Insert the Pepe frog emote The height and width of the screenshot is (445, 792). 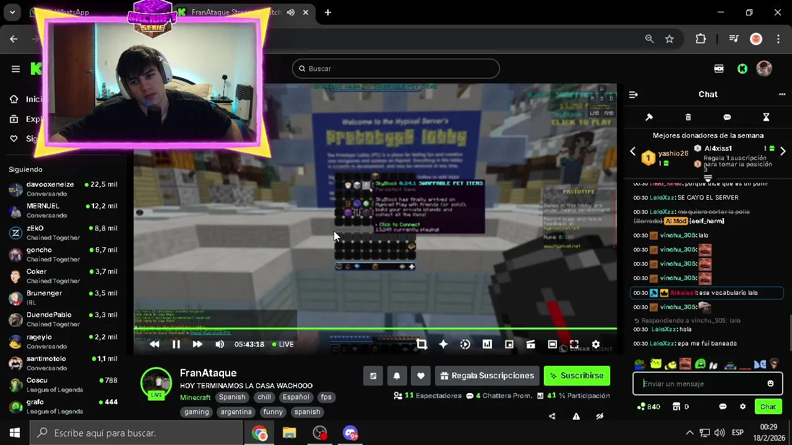pyautogui.click(x=640, y=364)
